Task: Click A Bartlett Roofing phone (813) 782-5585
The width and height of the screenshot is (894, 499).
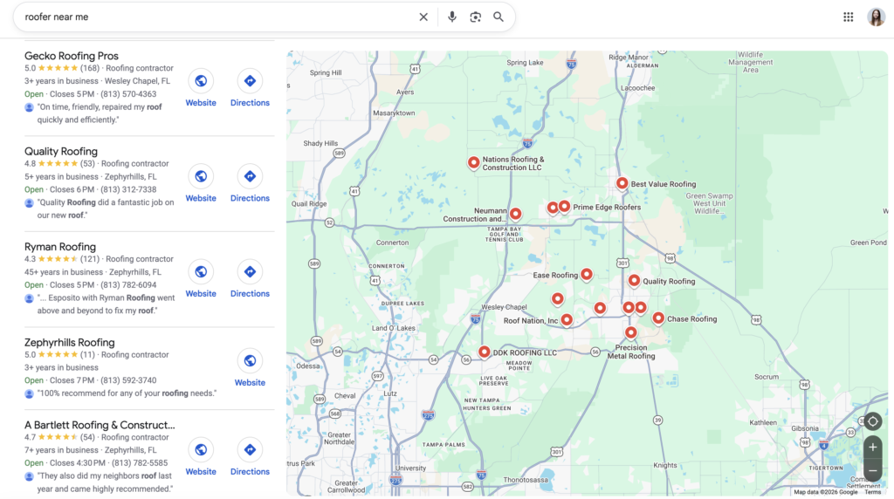Action: tap(140, 463)
